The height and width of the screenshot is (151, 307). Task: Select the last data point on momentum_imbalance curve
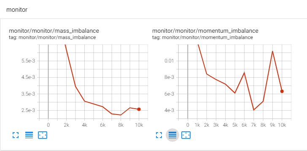[282, 91]
